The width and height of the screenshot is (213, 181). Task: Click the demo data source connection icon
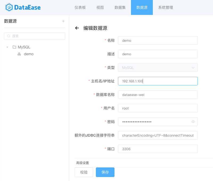point(19,54)
